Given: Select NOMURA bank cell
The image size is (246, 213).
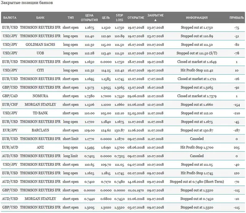Looking at the screenshot, I should (40, 96).
